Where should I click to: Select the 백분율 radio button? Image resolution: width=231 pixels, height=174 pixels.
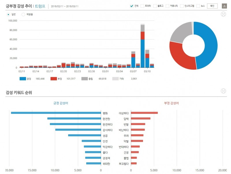coord(23,14)
